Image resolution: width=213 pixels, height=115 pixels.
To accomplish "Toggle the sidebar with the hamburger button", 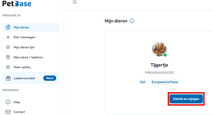I will coord(74,2).
